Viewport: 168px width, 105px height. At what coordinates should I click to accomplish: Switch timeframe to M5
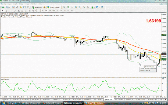[46, 11]
